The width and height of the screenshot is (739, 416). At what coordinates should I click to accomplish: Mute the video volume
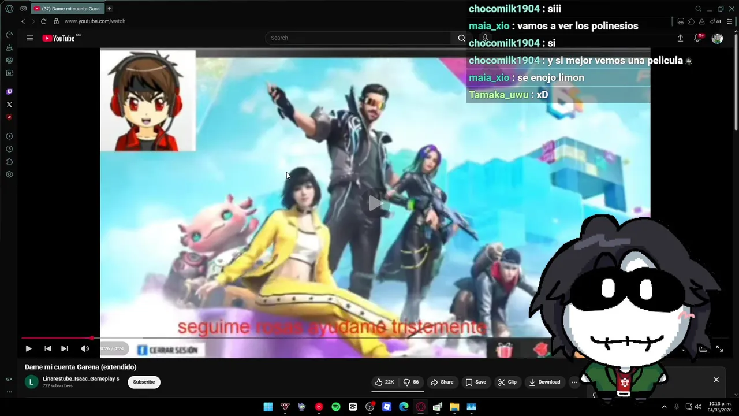click(85, 348)
